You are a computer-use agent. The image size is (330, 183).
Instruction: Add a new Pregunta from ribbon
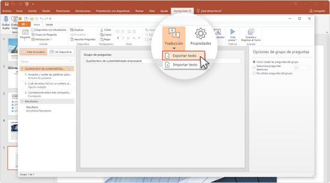point(25,34)
